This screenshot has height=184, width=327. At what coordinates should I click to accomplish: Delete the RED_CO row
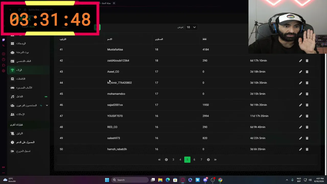click(307, 127)
